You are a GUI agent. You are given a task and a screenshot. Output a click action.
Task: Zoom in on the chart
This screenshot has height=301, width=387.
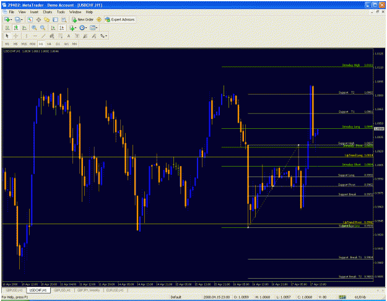tap(34, 28)
